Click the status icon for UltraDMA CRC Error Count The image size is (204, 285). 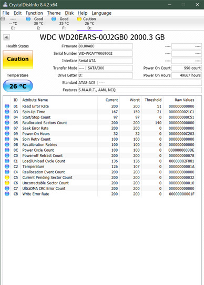click(x=7, y=188)
